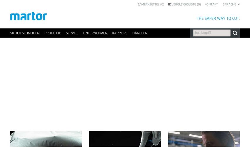Open the Sicher Schneiden menu

25,33
